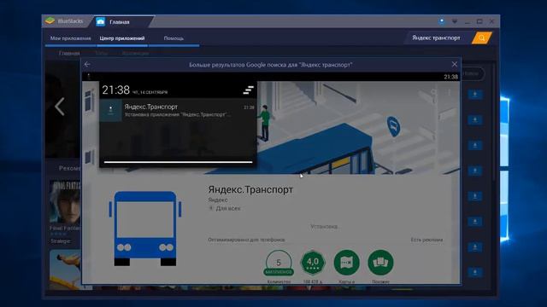
Task: Close the Google search results dialog
Action: click(x=454, y=65)
